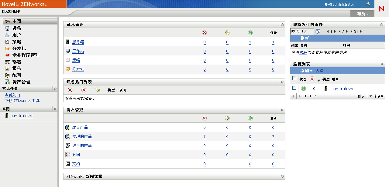
Task: Tick the checkbox for nov-fr-ddsvr row
Action: click(294, 88)
